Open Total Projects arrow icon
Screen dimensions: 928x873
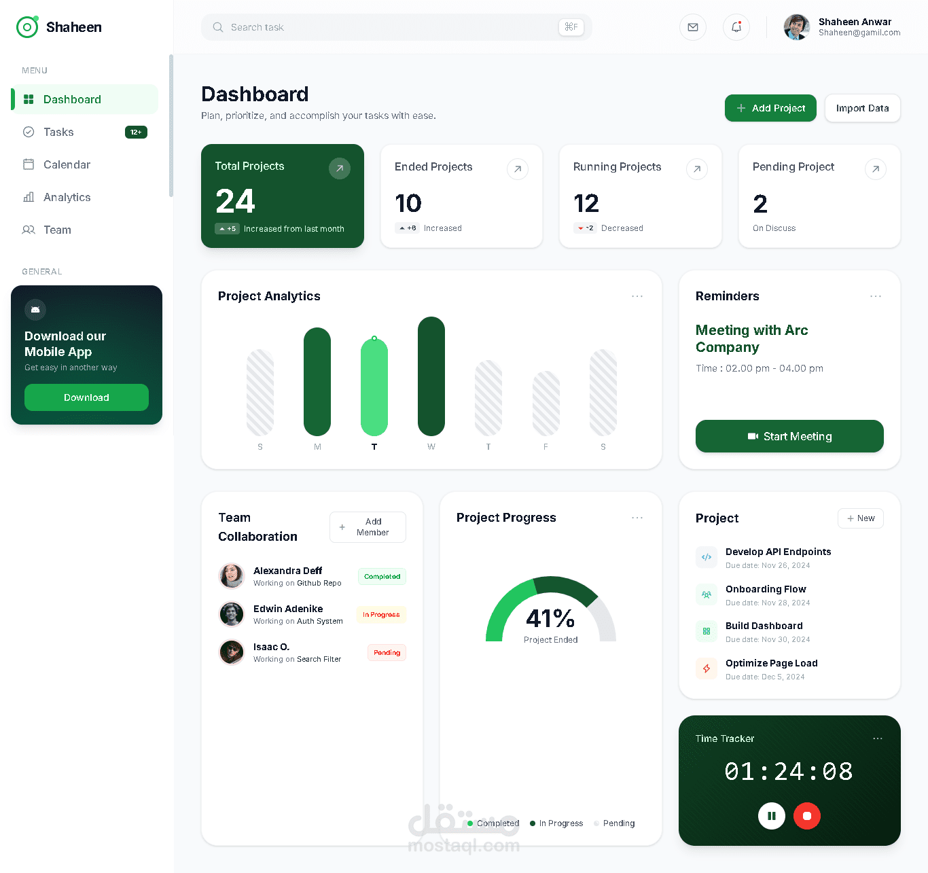340,168
